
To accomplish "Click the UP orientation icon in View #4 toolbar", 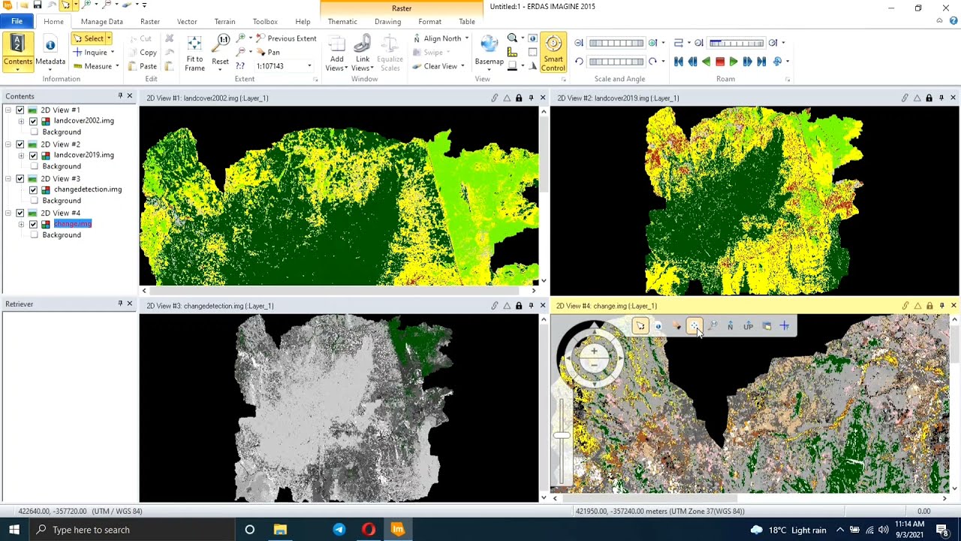I will pos(748,326).
